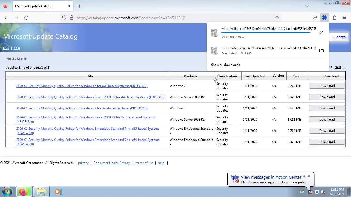Click the Firefox taskbar icon

click(x=24, y=192)
